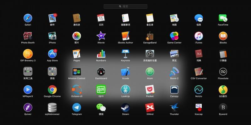251x125 pixels.
Task: Launch the 通讯录 Contacts app
Action: 77,18
